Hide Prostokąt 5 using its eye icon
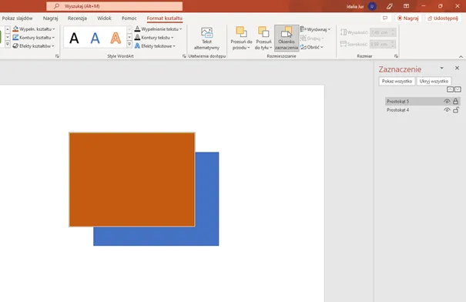The height and width of the screenshot is (302, 466). (x=447, y=102)
